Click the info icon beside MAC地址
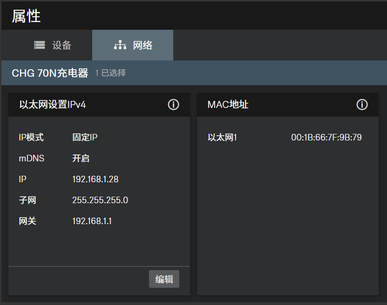 coord(362,105)
